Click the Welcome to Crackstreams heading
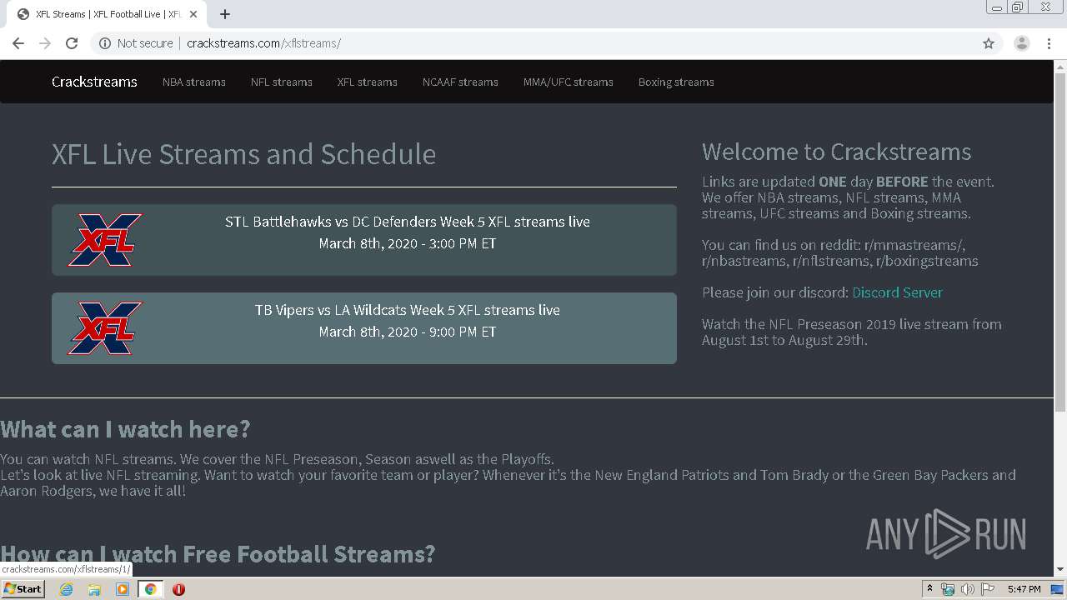1067x600 pixels. pos(837,152)
